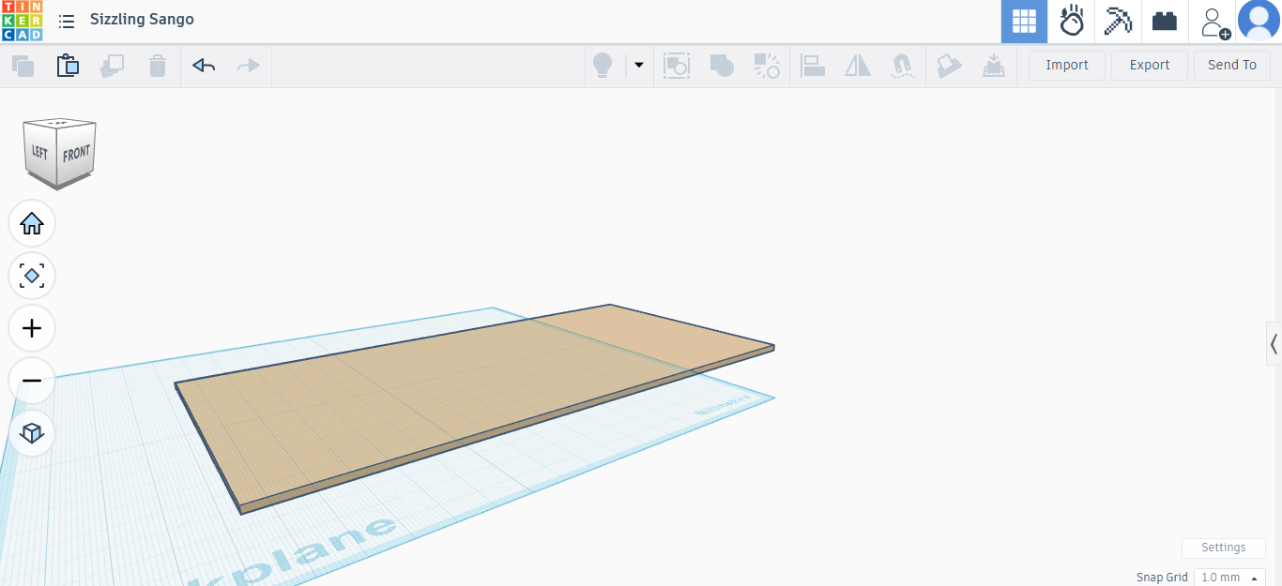Invite a collaborator with add-person icon
Viewport: 1282px width, 586px height.
coord(1214,23)
